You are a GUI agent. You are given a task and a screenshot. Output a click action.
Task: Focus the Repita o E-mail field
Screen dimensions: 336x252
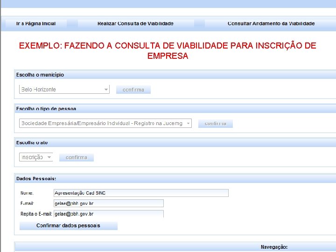pos(109,214)
